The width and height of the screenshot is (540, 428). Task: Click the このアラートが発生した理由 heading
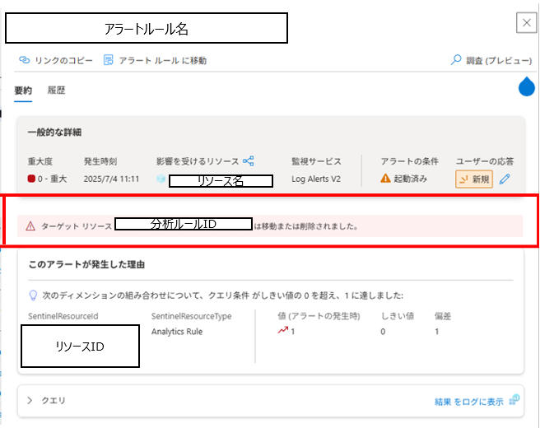pos(86,264)
